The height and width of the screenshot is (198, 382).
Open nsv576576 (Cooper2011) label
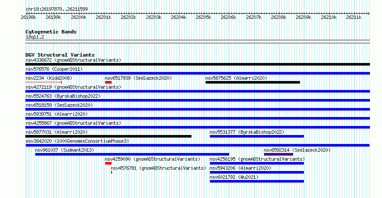pyautogui.click(x=54, y=69)
